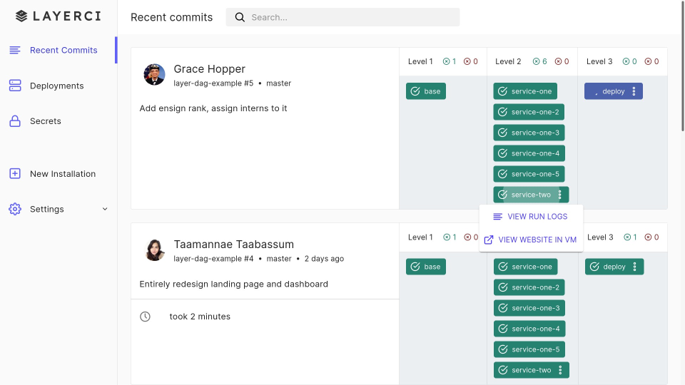685x385 pixels.
Task: Open deploy kebab menu in Grace Hopper commit
Action: click(634, 91)
